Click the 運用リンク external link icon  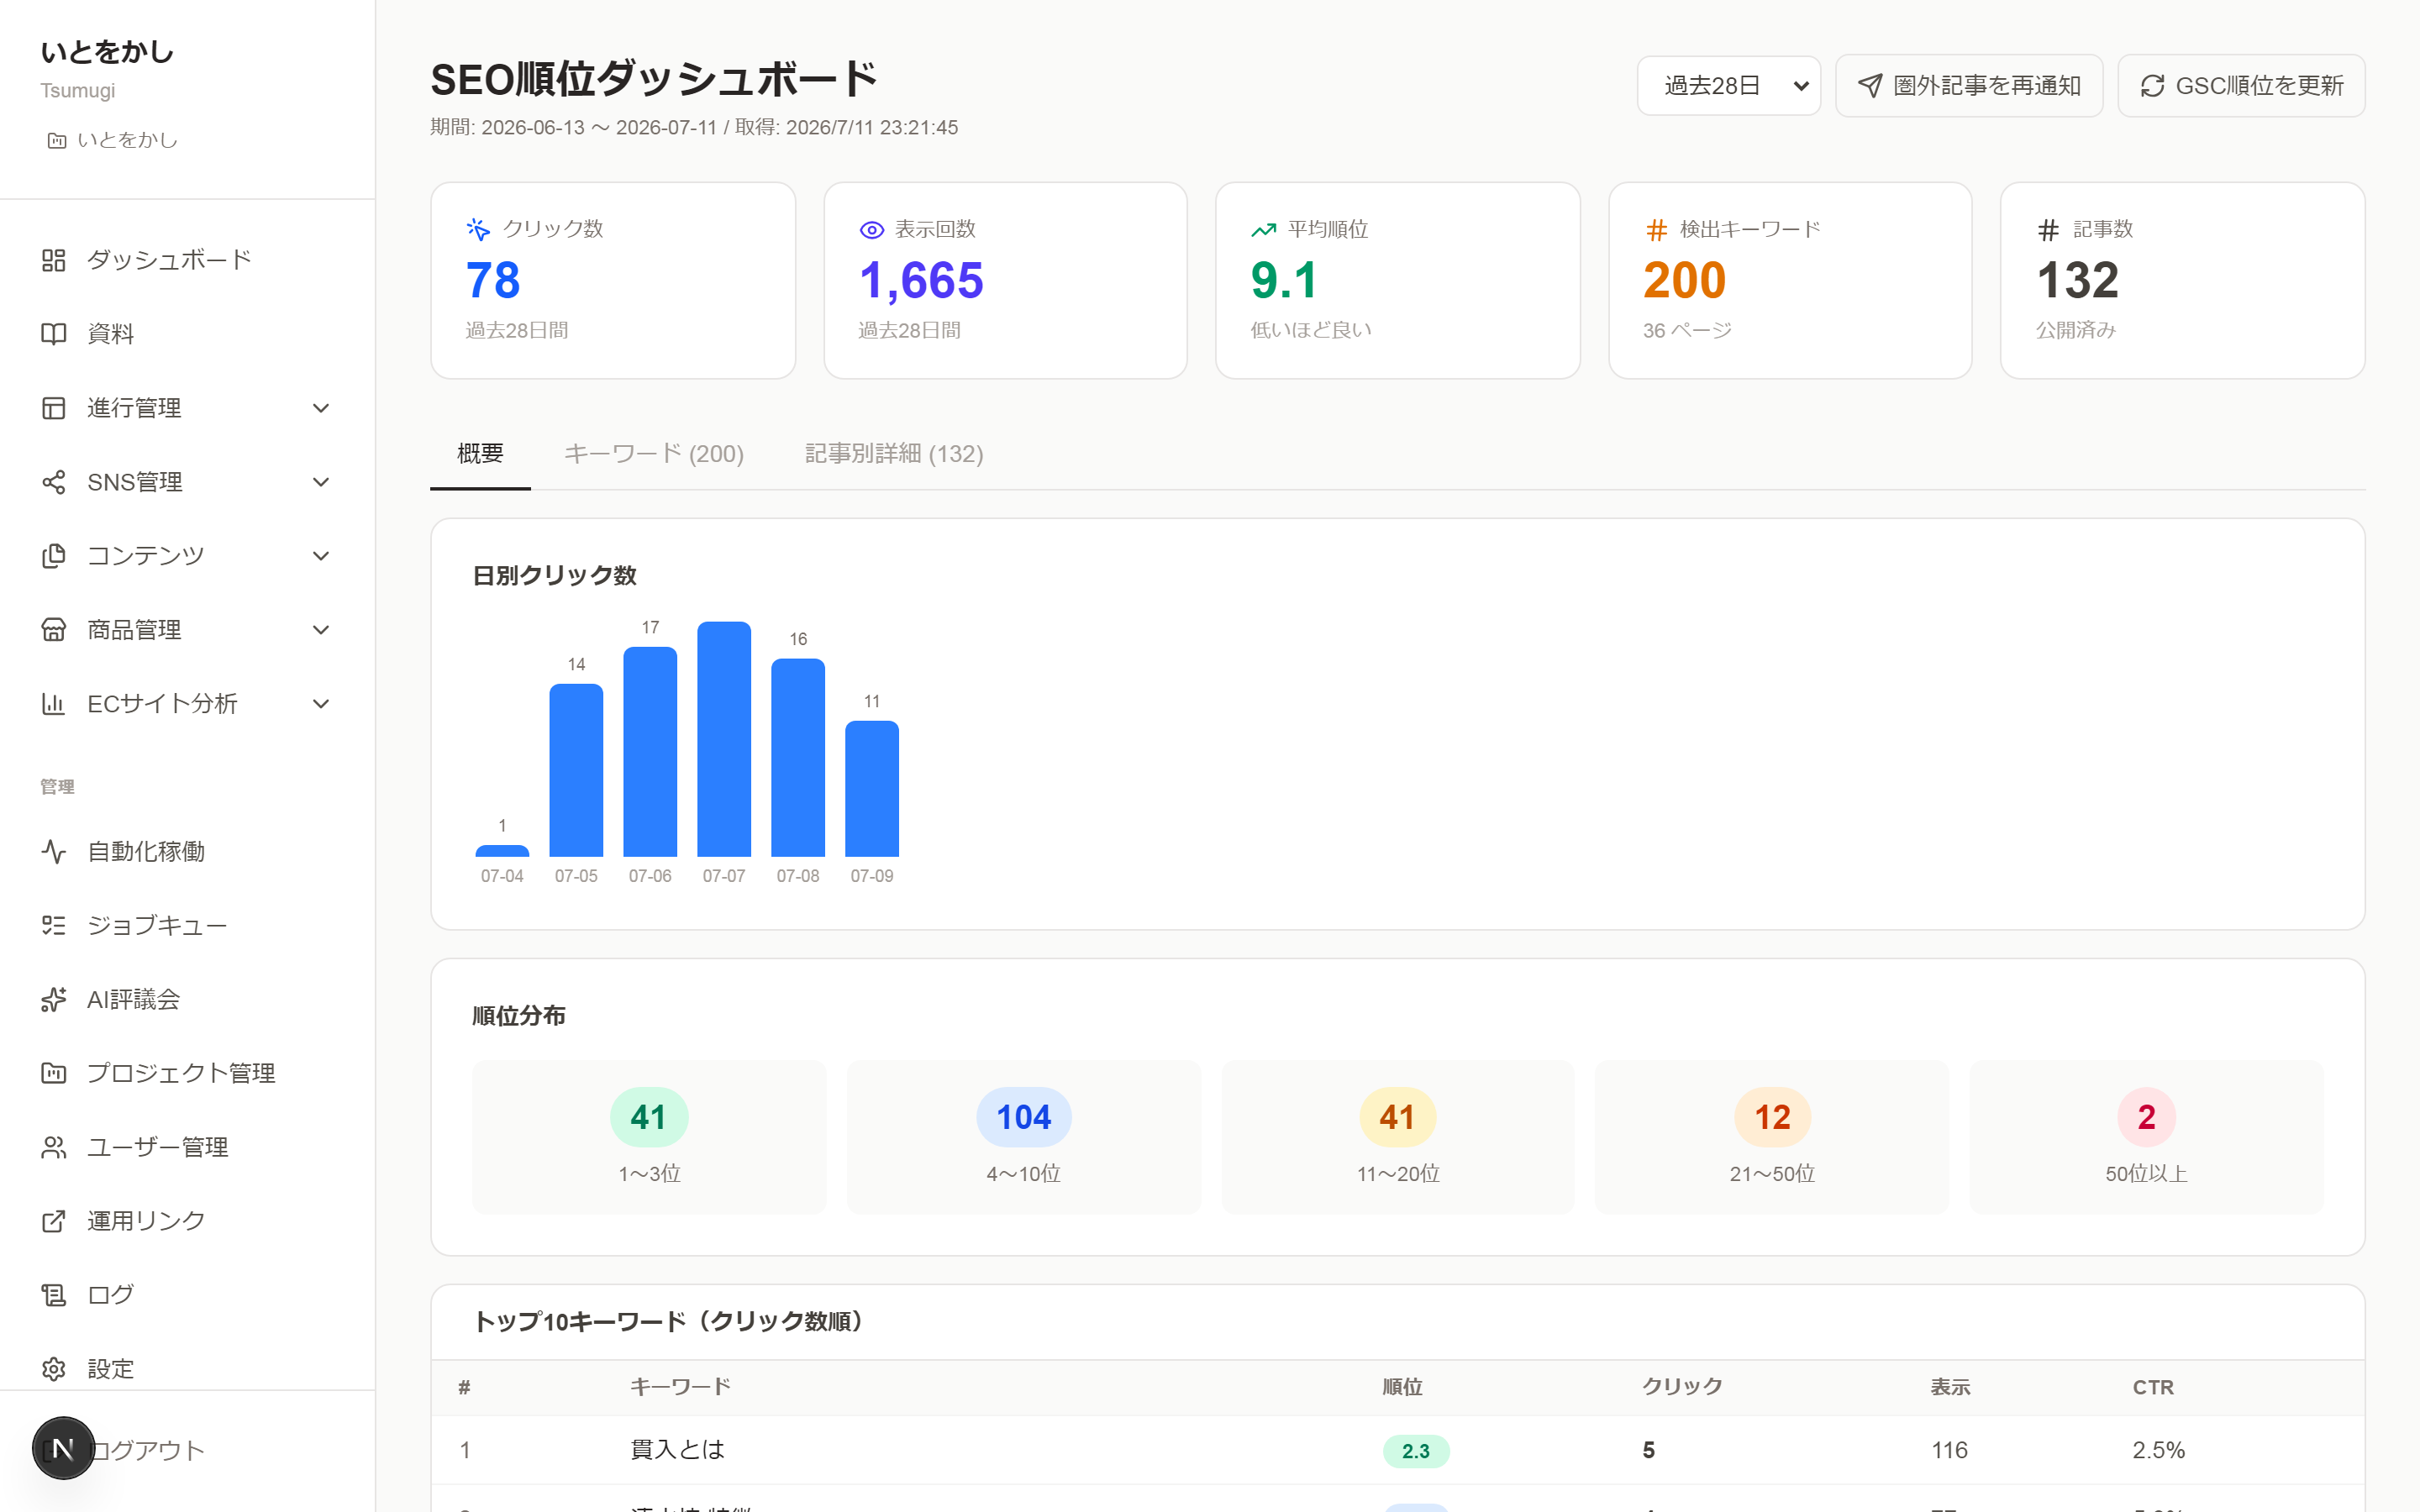[53, 1221]
